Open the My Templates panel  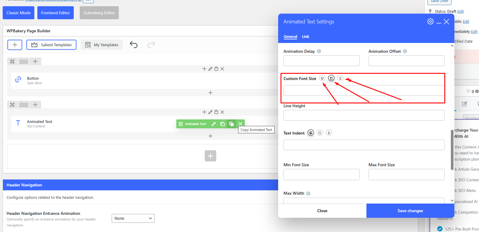(102, 45)
